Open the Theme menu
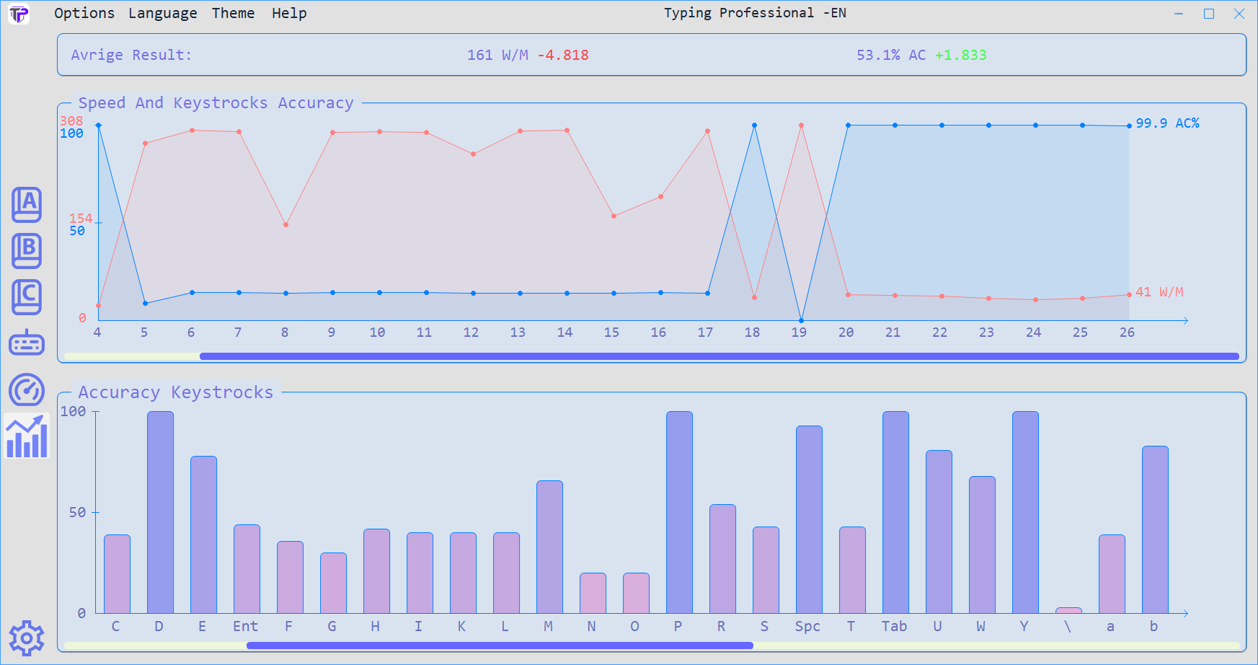Viewport: 1258px width, 665px height. tap(233, 13)
